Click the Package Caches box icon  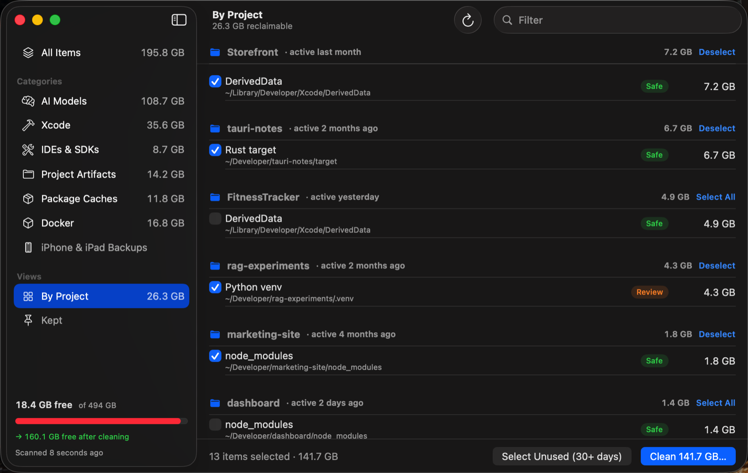tap(29, 199)
